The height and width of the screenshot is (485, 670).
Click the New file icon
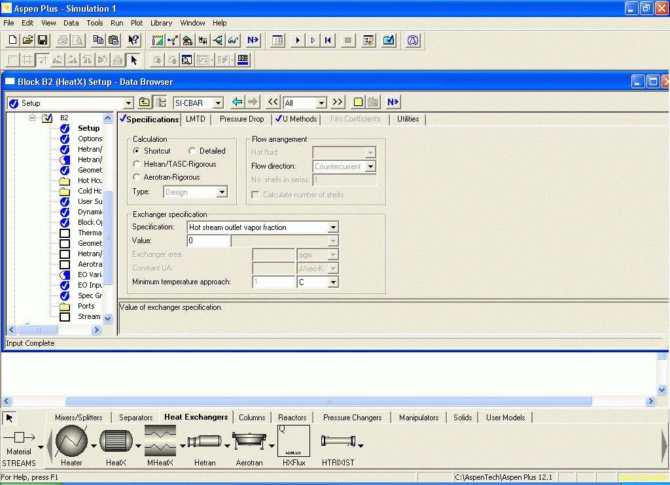(12, 40)
